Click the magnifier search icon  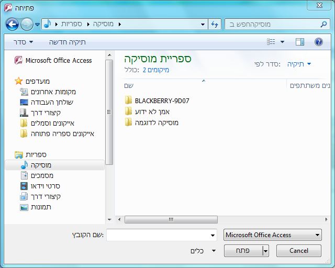coord(323,24)
